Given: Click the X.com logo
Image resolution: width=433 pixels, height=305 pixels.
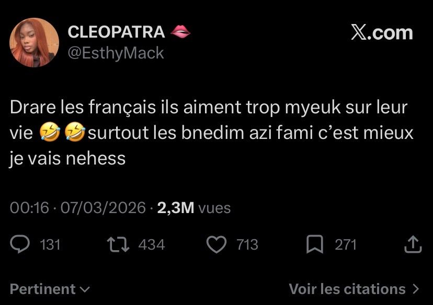Looking at the screenshot, I should click(x=382, y=32).
